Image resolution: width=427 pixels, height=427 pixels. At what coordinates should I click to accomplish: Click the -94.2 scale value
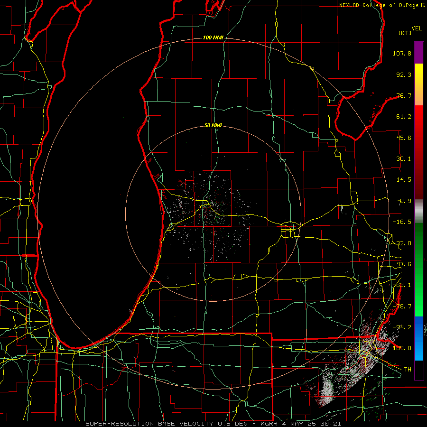pyautogui.click(x=402, y=327)
